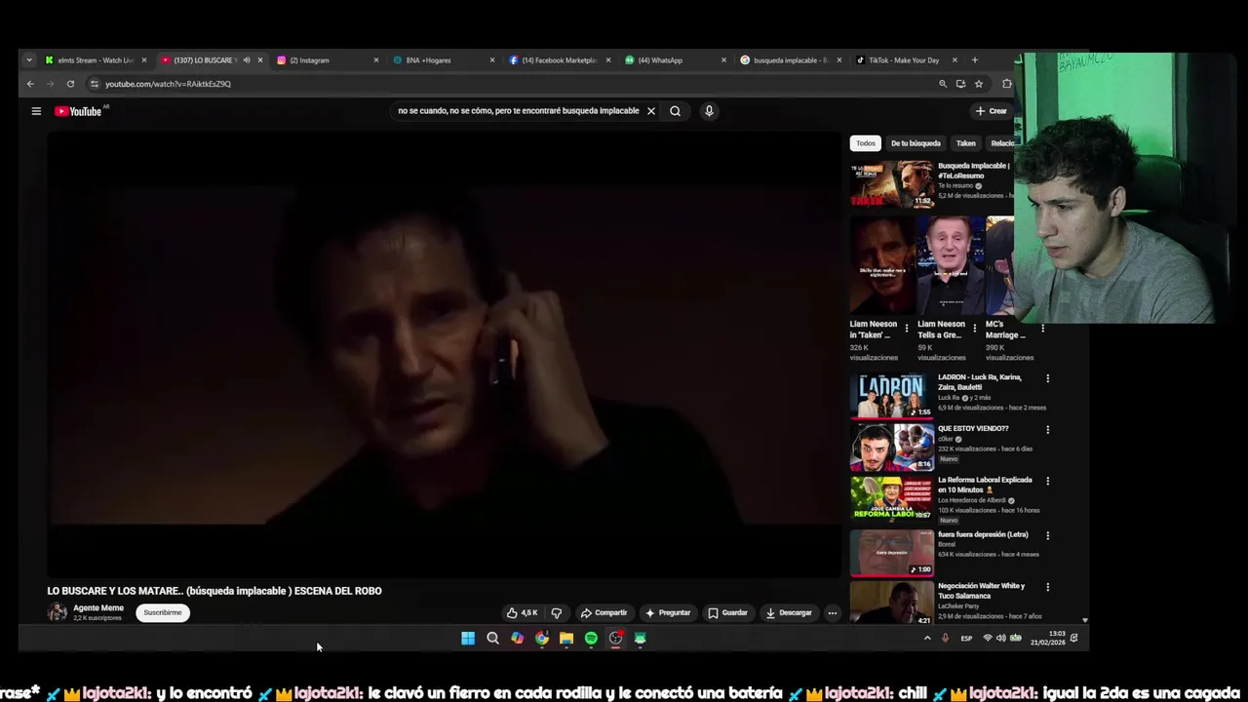Show hidden system tray icons

[x=927, y=639]
